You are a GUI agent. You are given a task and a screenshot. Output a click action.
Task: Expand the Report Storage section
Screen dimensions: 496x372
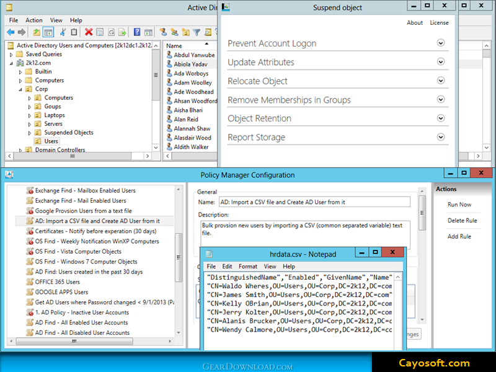[441, 137]
